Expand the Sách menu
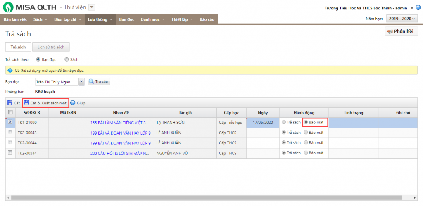423x206 pixels. pyautogui.click(x=40, y=19)
